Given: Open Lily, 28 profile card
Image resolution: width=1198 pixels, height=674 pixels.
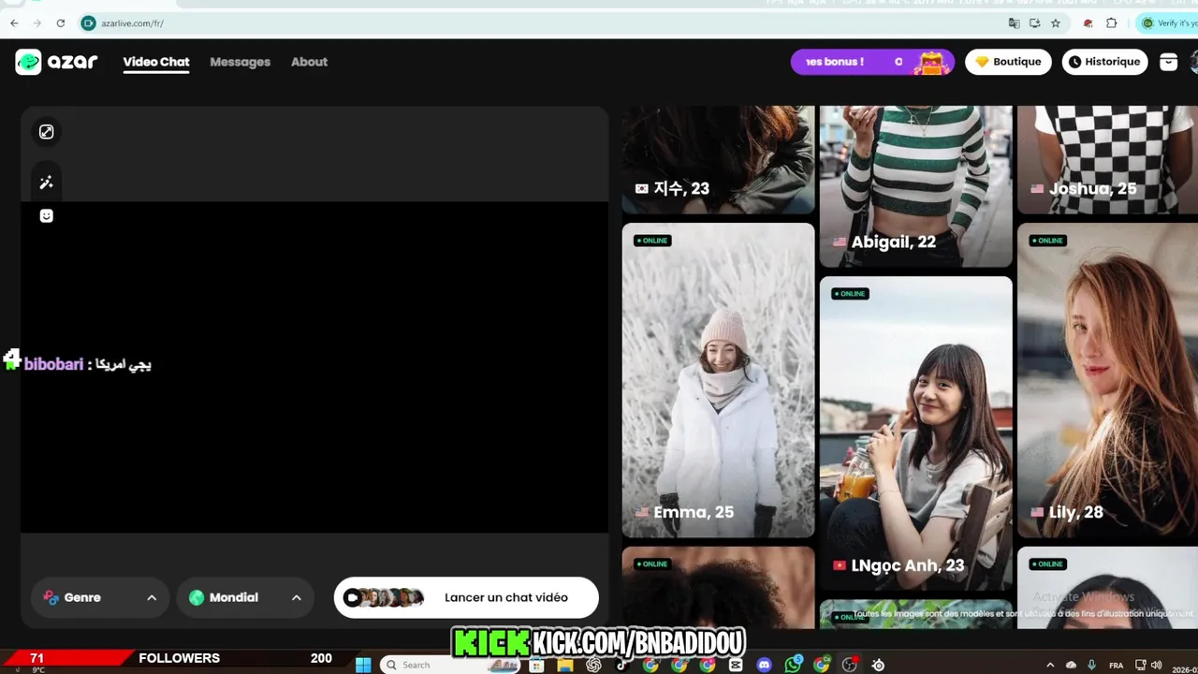Looking at the screenshot, I should click(1107, 380).
